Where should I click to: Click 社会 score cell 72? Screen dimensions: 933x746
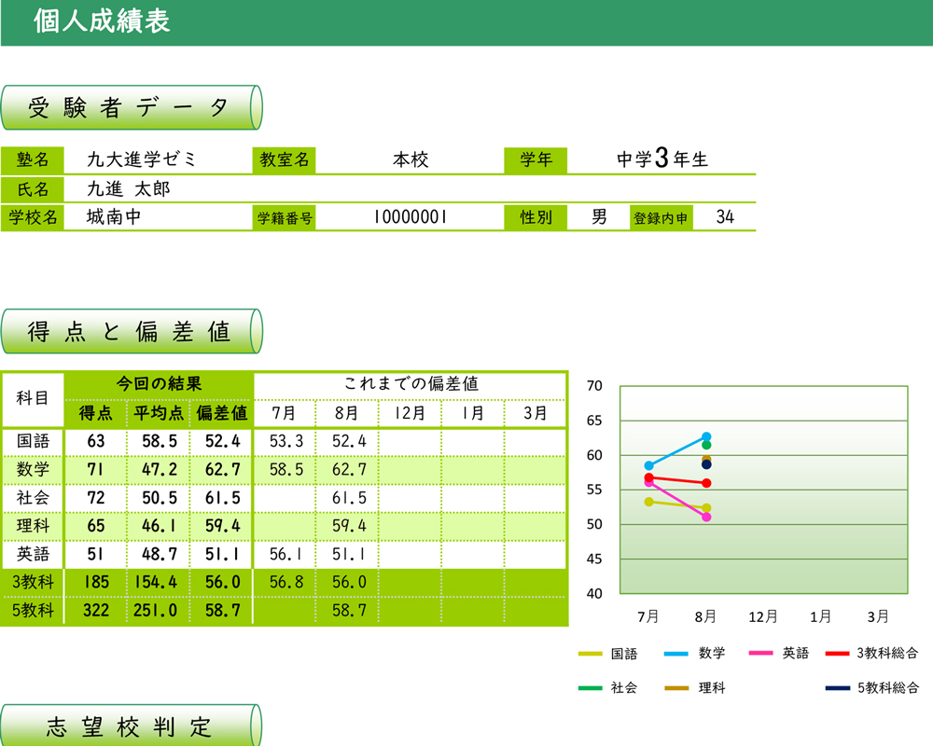point(95,498)
